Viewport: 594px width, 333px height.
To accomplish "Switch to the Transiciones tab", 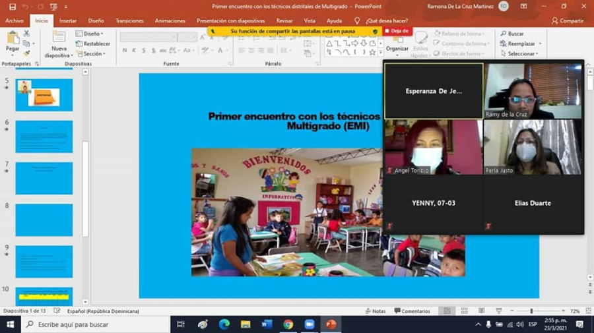I will (x=129, y=20).
